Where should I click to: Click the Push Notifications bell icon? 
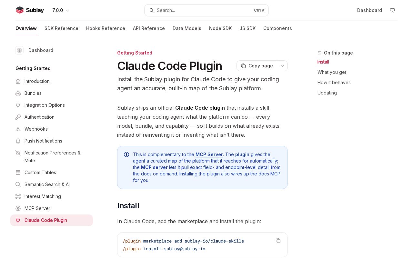click(x=18, y=141)
